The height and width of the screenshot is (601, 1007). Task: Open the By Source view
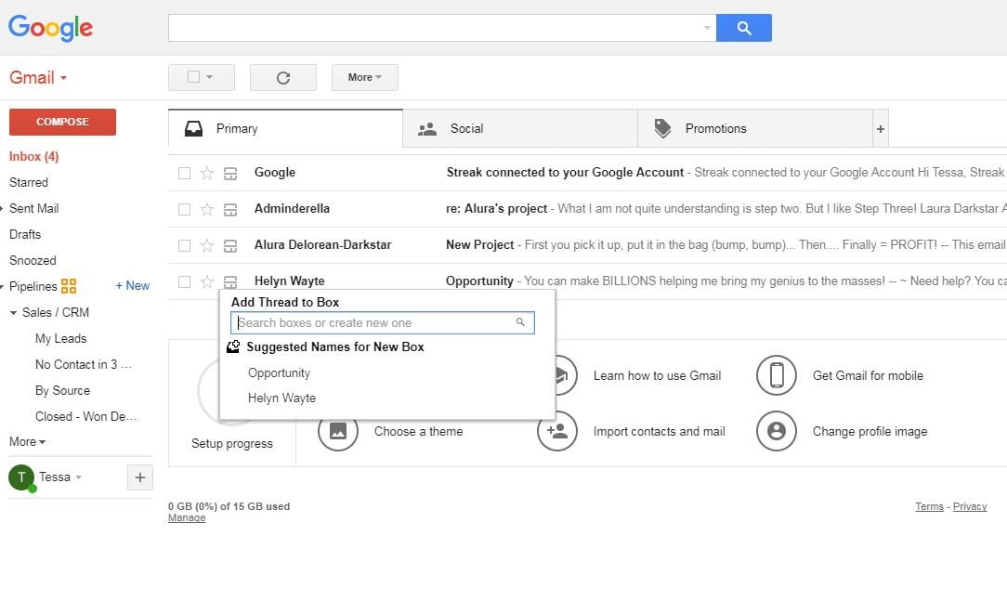[x=63, y=390]
